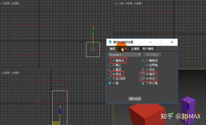
Task: Click the grid lines icon beside 栅格线
Action: tap(143, 61)
